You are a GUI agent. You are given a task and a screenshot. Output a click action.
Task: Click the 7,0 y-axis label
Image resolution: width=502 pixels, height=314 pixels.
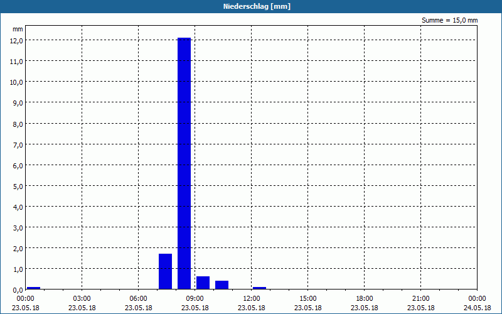(x=18, y=144)
